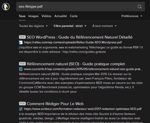Click the scribeur.com feather favicon
Image resolution: width=150 pixels, height=123 pixels.
click(21, 109)
